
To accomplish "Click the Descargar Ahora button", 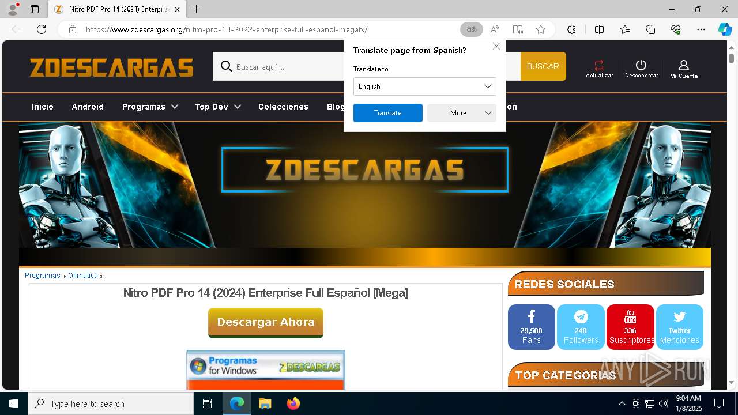I will click(266, 322).
